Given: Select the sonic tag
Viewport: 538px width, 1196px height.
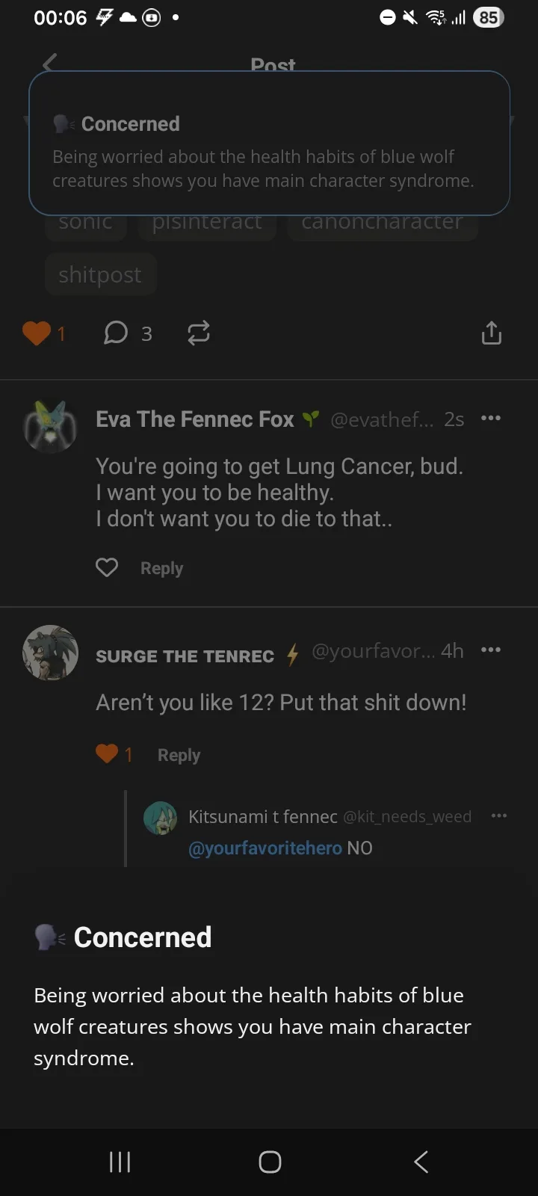Looking at the screenshot, I should click(x=85, y=224).
